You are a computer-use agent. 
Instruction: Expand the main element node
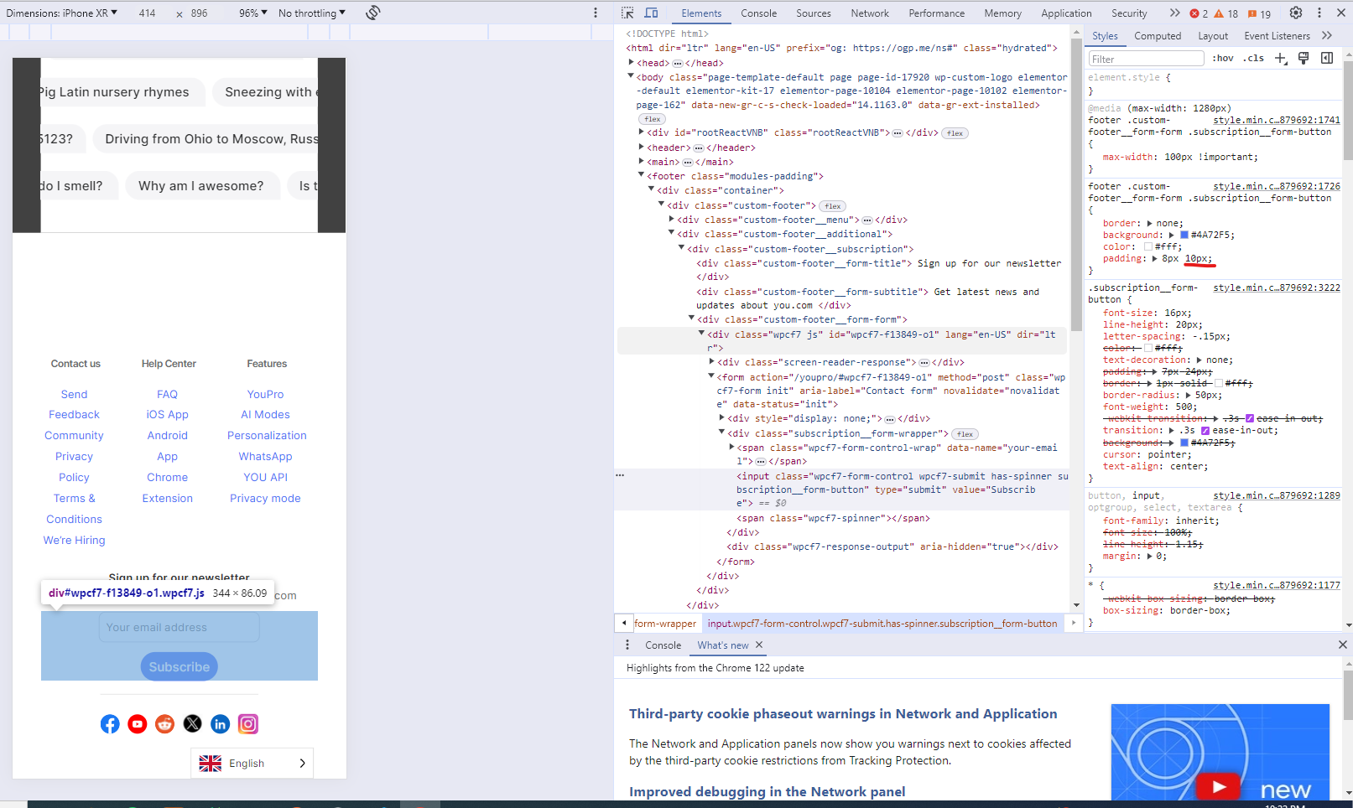click(642, 162)
